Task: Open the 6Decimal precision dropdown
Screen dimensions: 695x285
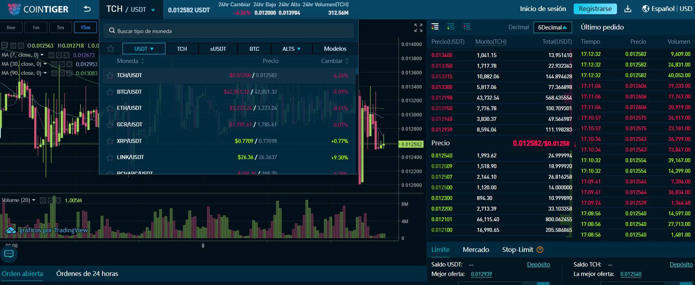Action: click(552, 27)
